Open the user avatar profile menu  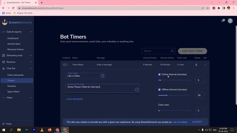click(230, 21)
